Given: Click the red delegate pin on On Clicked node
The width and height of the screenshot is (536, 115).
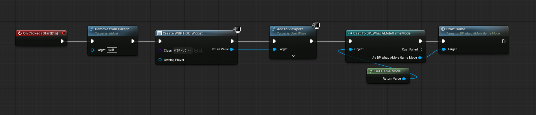Looking at the screenshot, I should 64,33.
